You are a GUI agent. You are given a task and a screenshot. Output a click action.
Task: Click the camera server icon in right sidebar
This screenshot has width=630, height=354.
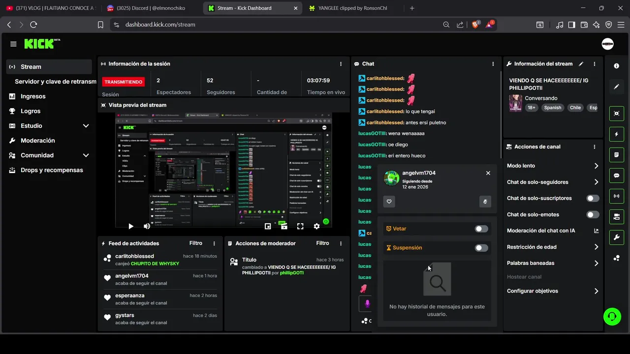coord(617,217)
